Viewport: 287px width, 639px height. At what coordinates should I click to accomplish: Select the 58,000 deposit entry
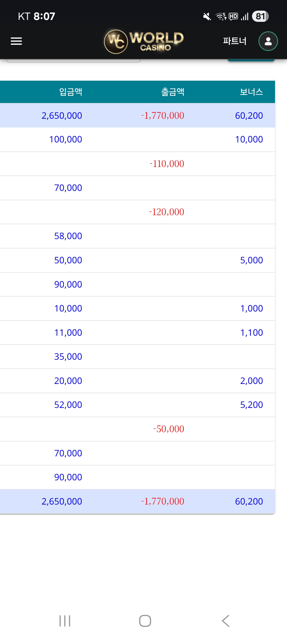point(68,236)
